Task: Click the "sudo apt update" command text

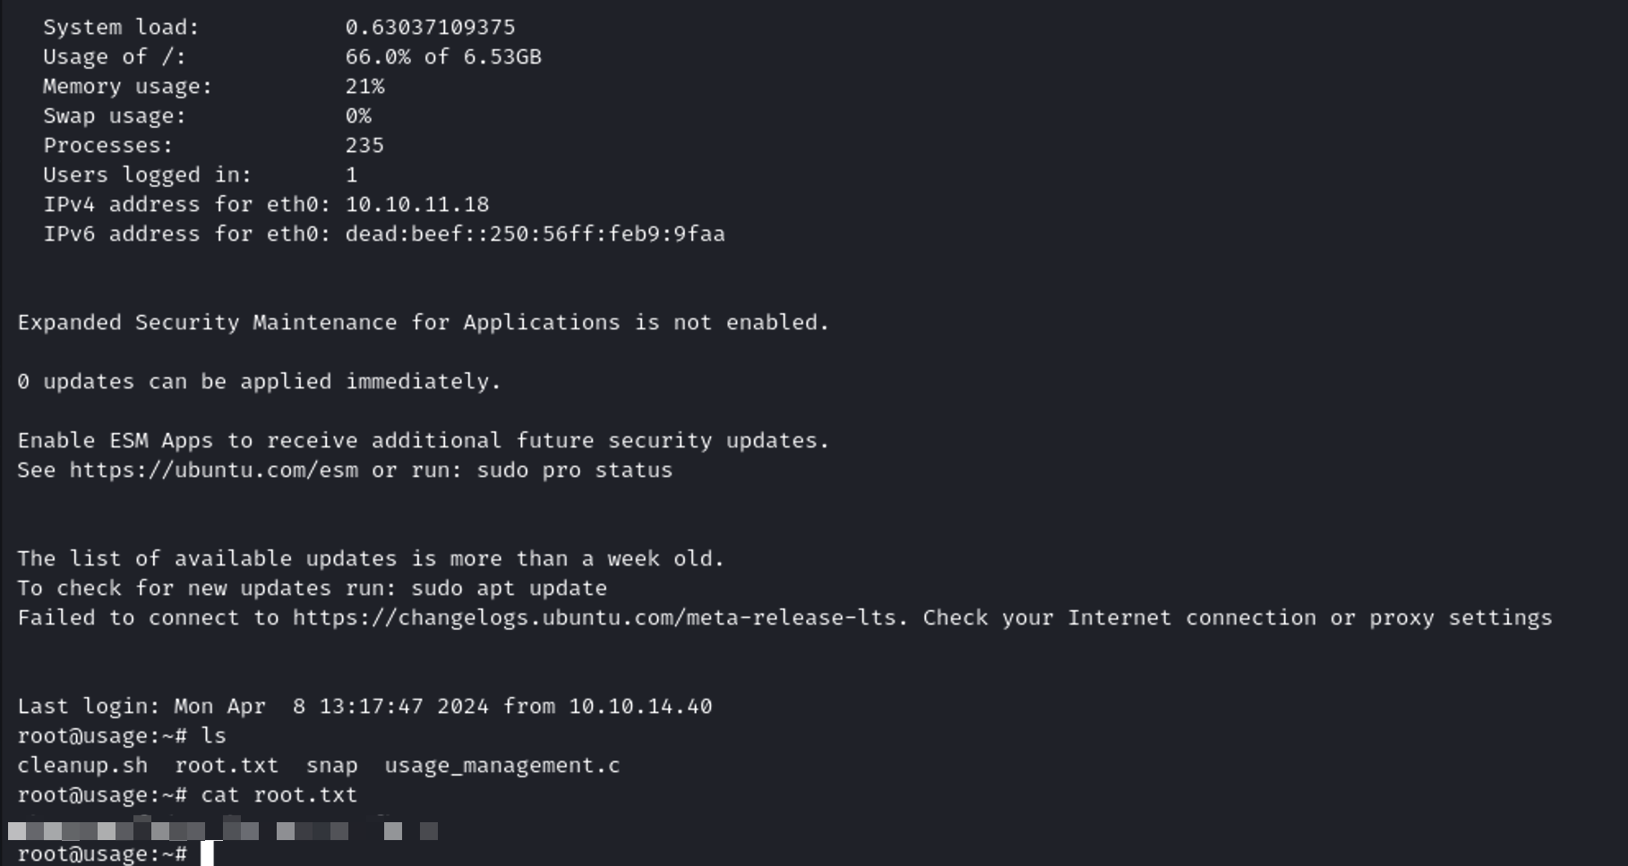Action: tap(509, 589)
